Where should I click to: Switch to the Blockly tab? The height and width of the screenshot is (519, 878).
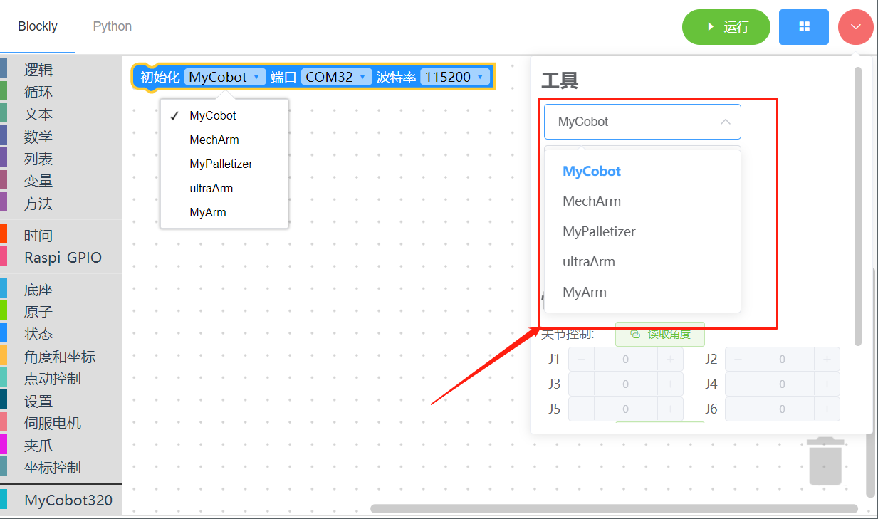[x=38, y=26]
